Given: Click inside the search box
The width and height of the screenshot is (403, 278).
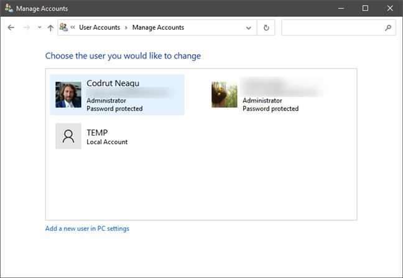Looking at the screenshot, I should (x=331, y=28).
